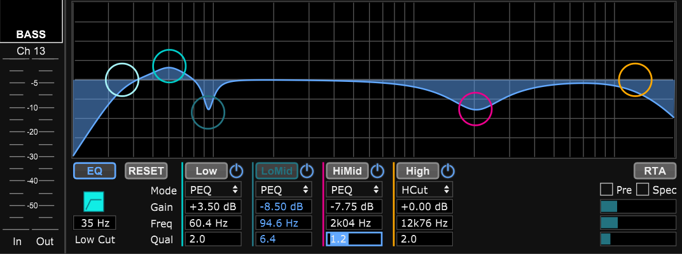Click the -20 meter scale mark
The width and height of the screenshot is (682, 254).
pyautogui.click(x=34, y=132)
